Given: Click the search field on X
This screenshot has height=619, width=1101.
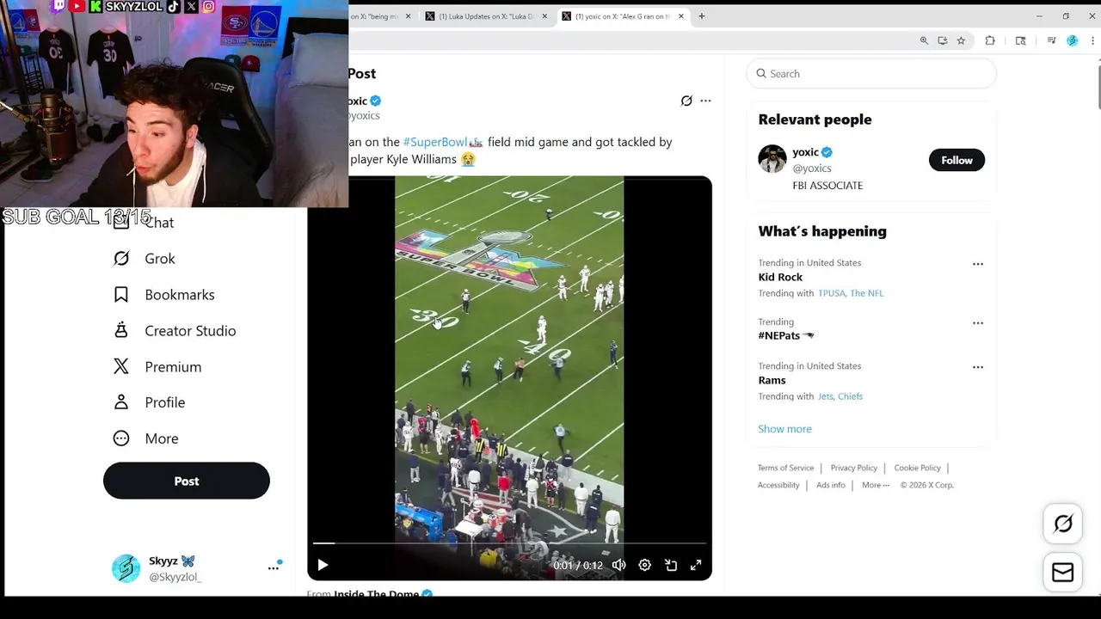Looking at the screenshot, I should (x=871, y=74).
